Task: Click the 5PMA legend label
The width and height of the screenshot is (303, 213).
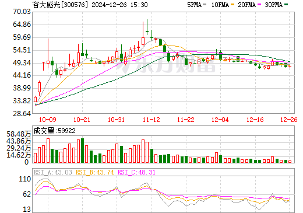Action: [x=194, y=5]
